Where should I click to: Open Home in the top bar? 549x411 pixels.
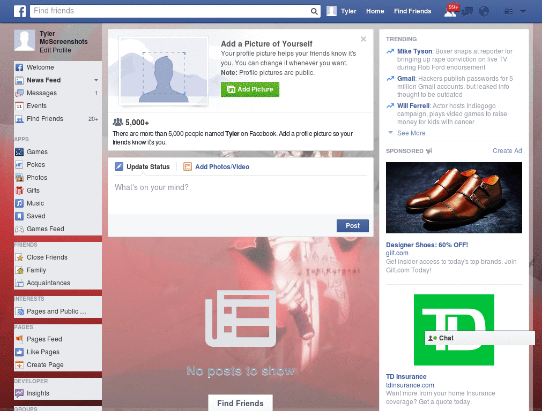coord(375,11)
